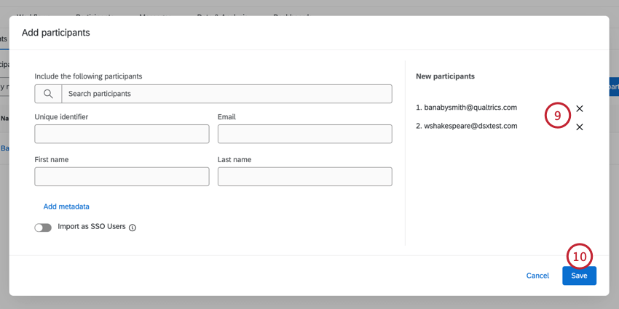Click the Include the following participants label
Viewport: 619px width, 309px height.
[x=88, y=76]
